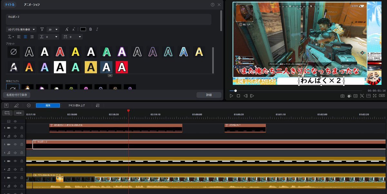Open the preview quality settings icon

click(x=349, y=96)
